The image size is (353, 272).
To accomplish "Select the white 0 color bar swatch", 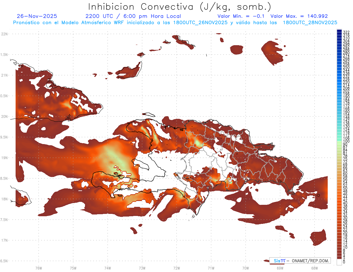I will click(x=339, y=262).
